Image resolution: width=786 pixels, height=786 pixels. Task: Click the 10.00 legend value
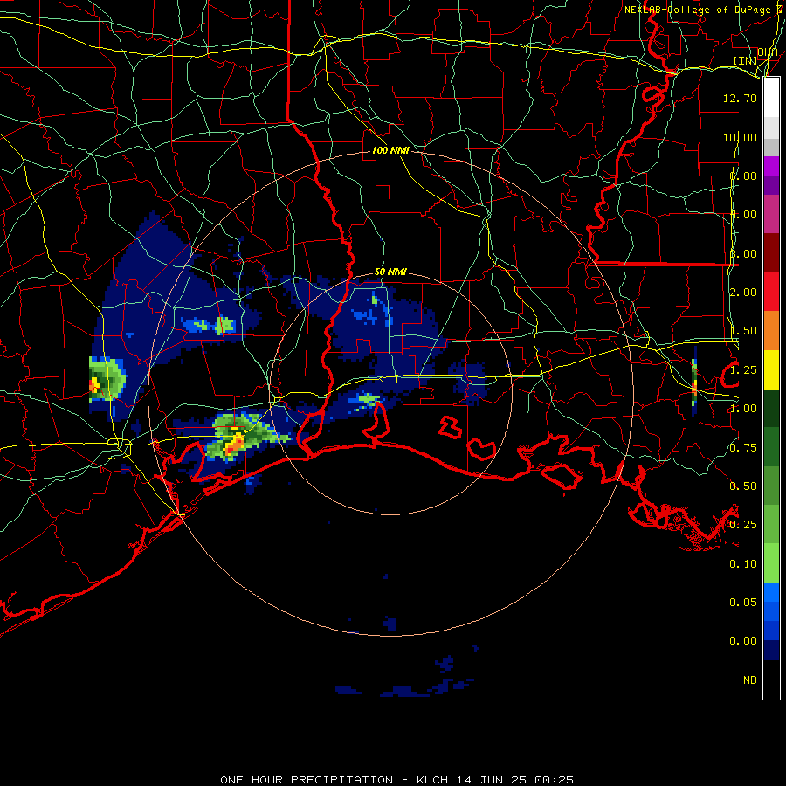tap(740, 137)
